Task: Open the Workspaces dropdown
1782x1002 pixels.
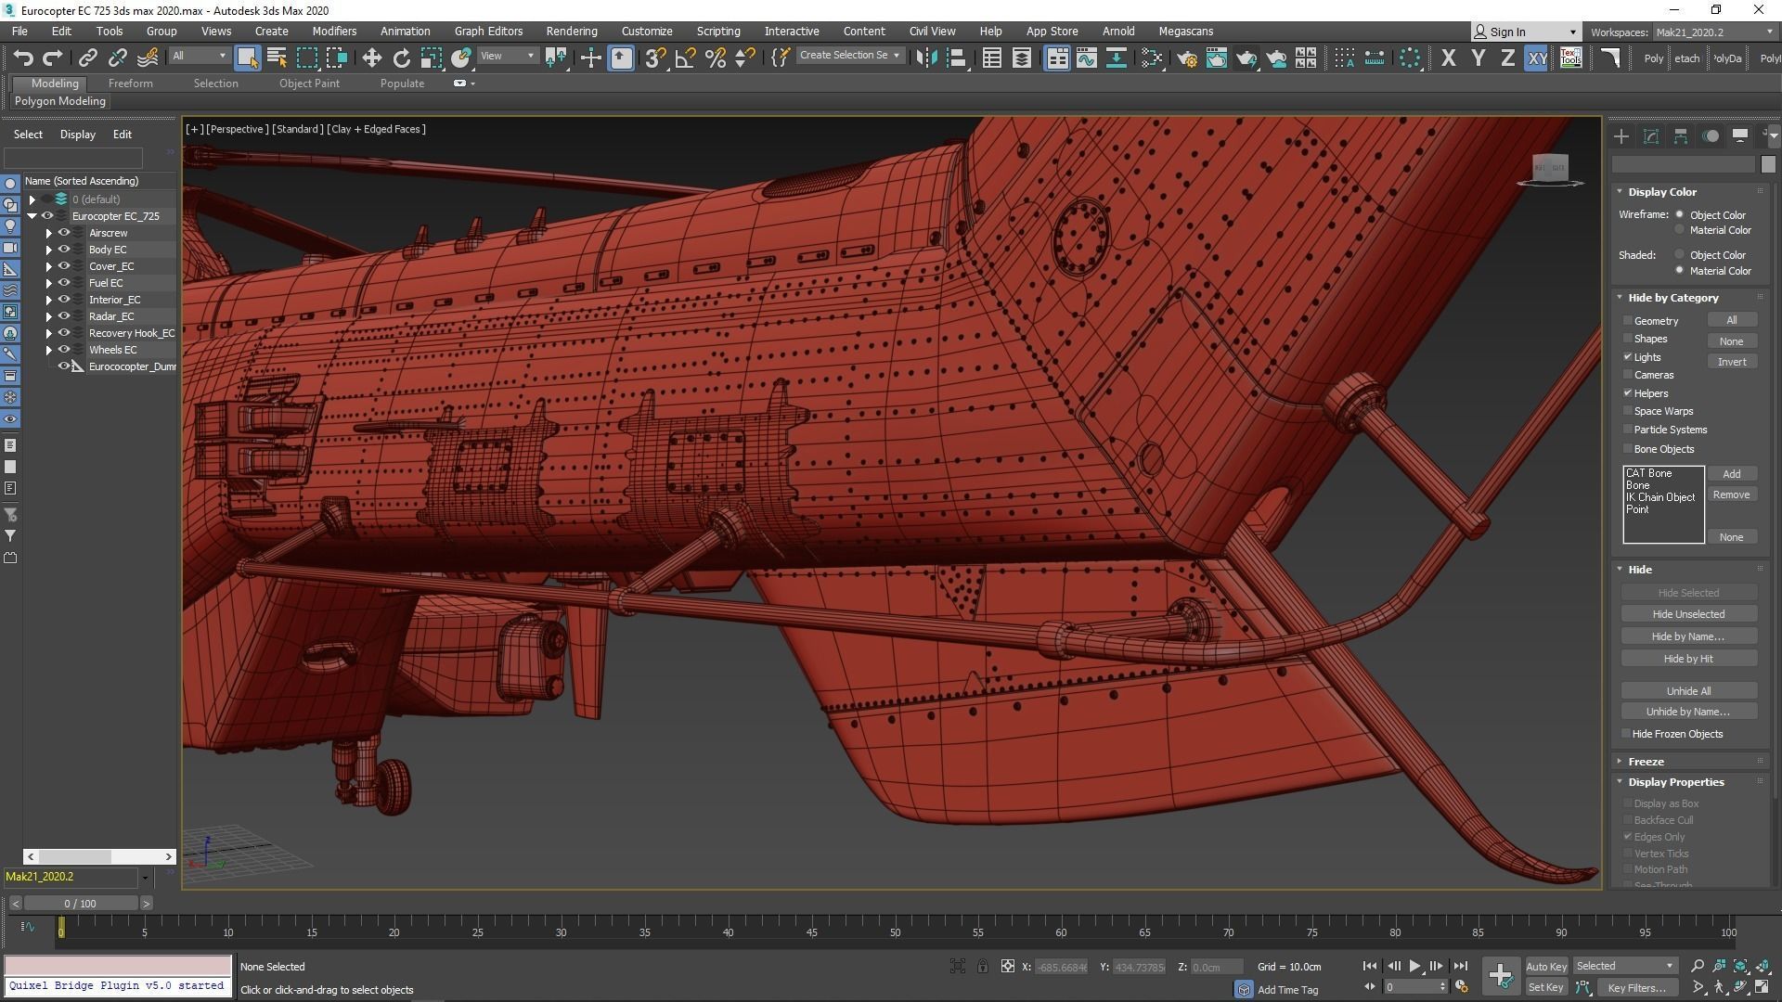Action: coord(1713,32)
